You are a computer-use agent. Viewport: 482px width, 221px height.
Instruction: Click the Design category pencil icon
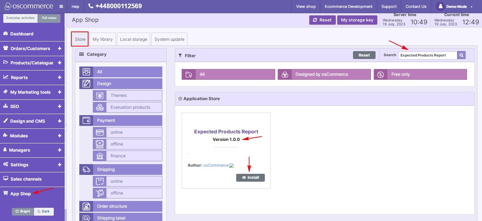(x=86, y=84)
